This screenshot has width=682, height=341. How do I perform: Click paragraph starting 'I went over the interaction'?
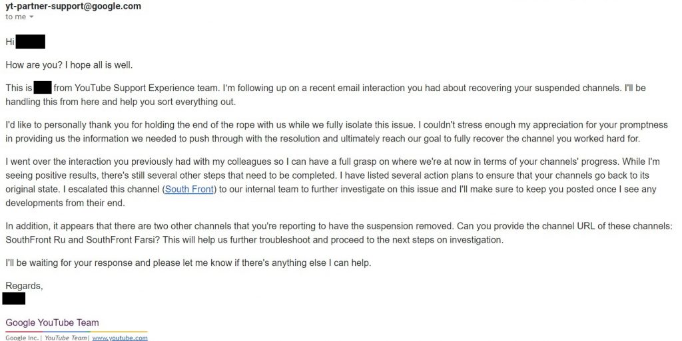tap(332, 182)
